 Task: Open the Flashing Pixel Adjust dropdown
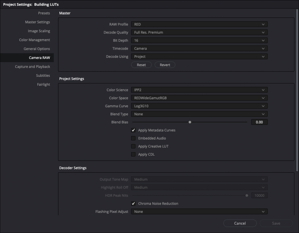[199, 211]
